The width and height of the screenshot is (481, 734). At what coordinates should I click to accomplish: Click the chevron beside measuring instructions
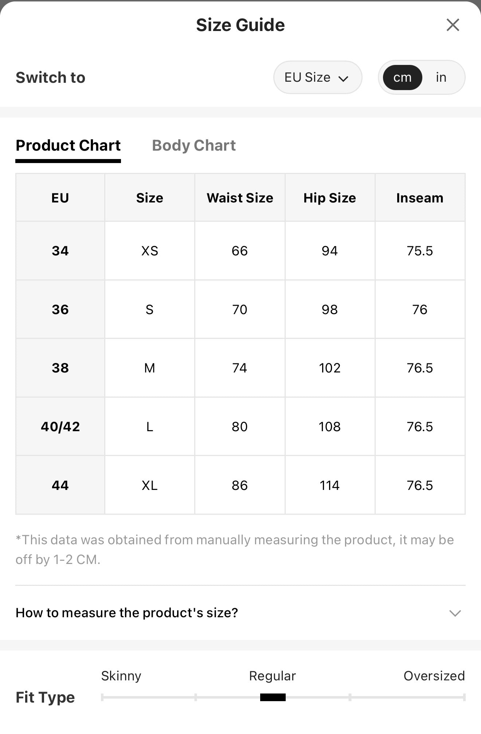coord(455,613)
